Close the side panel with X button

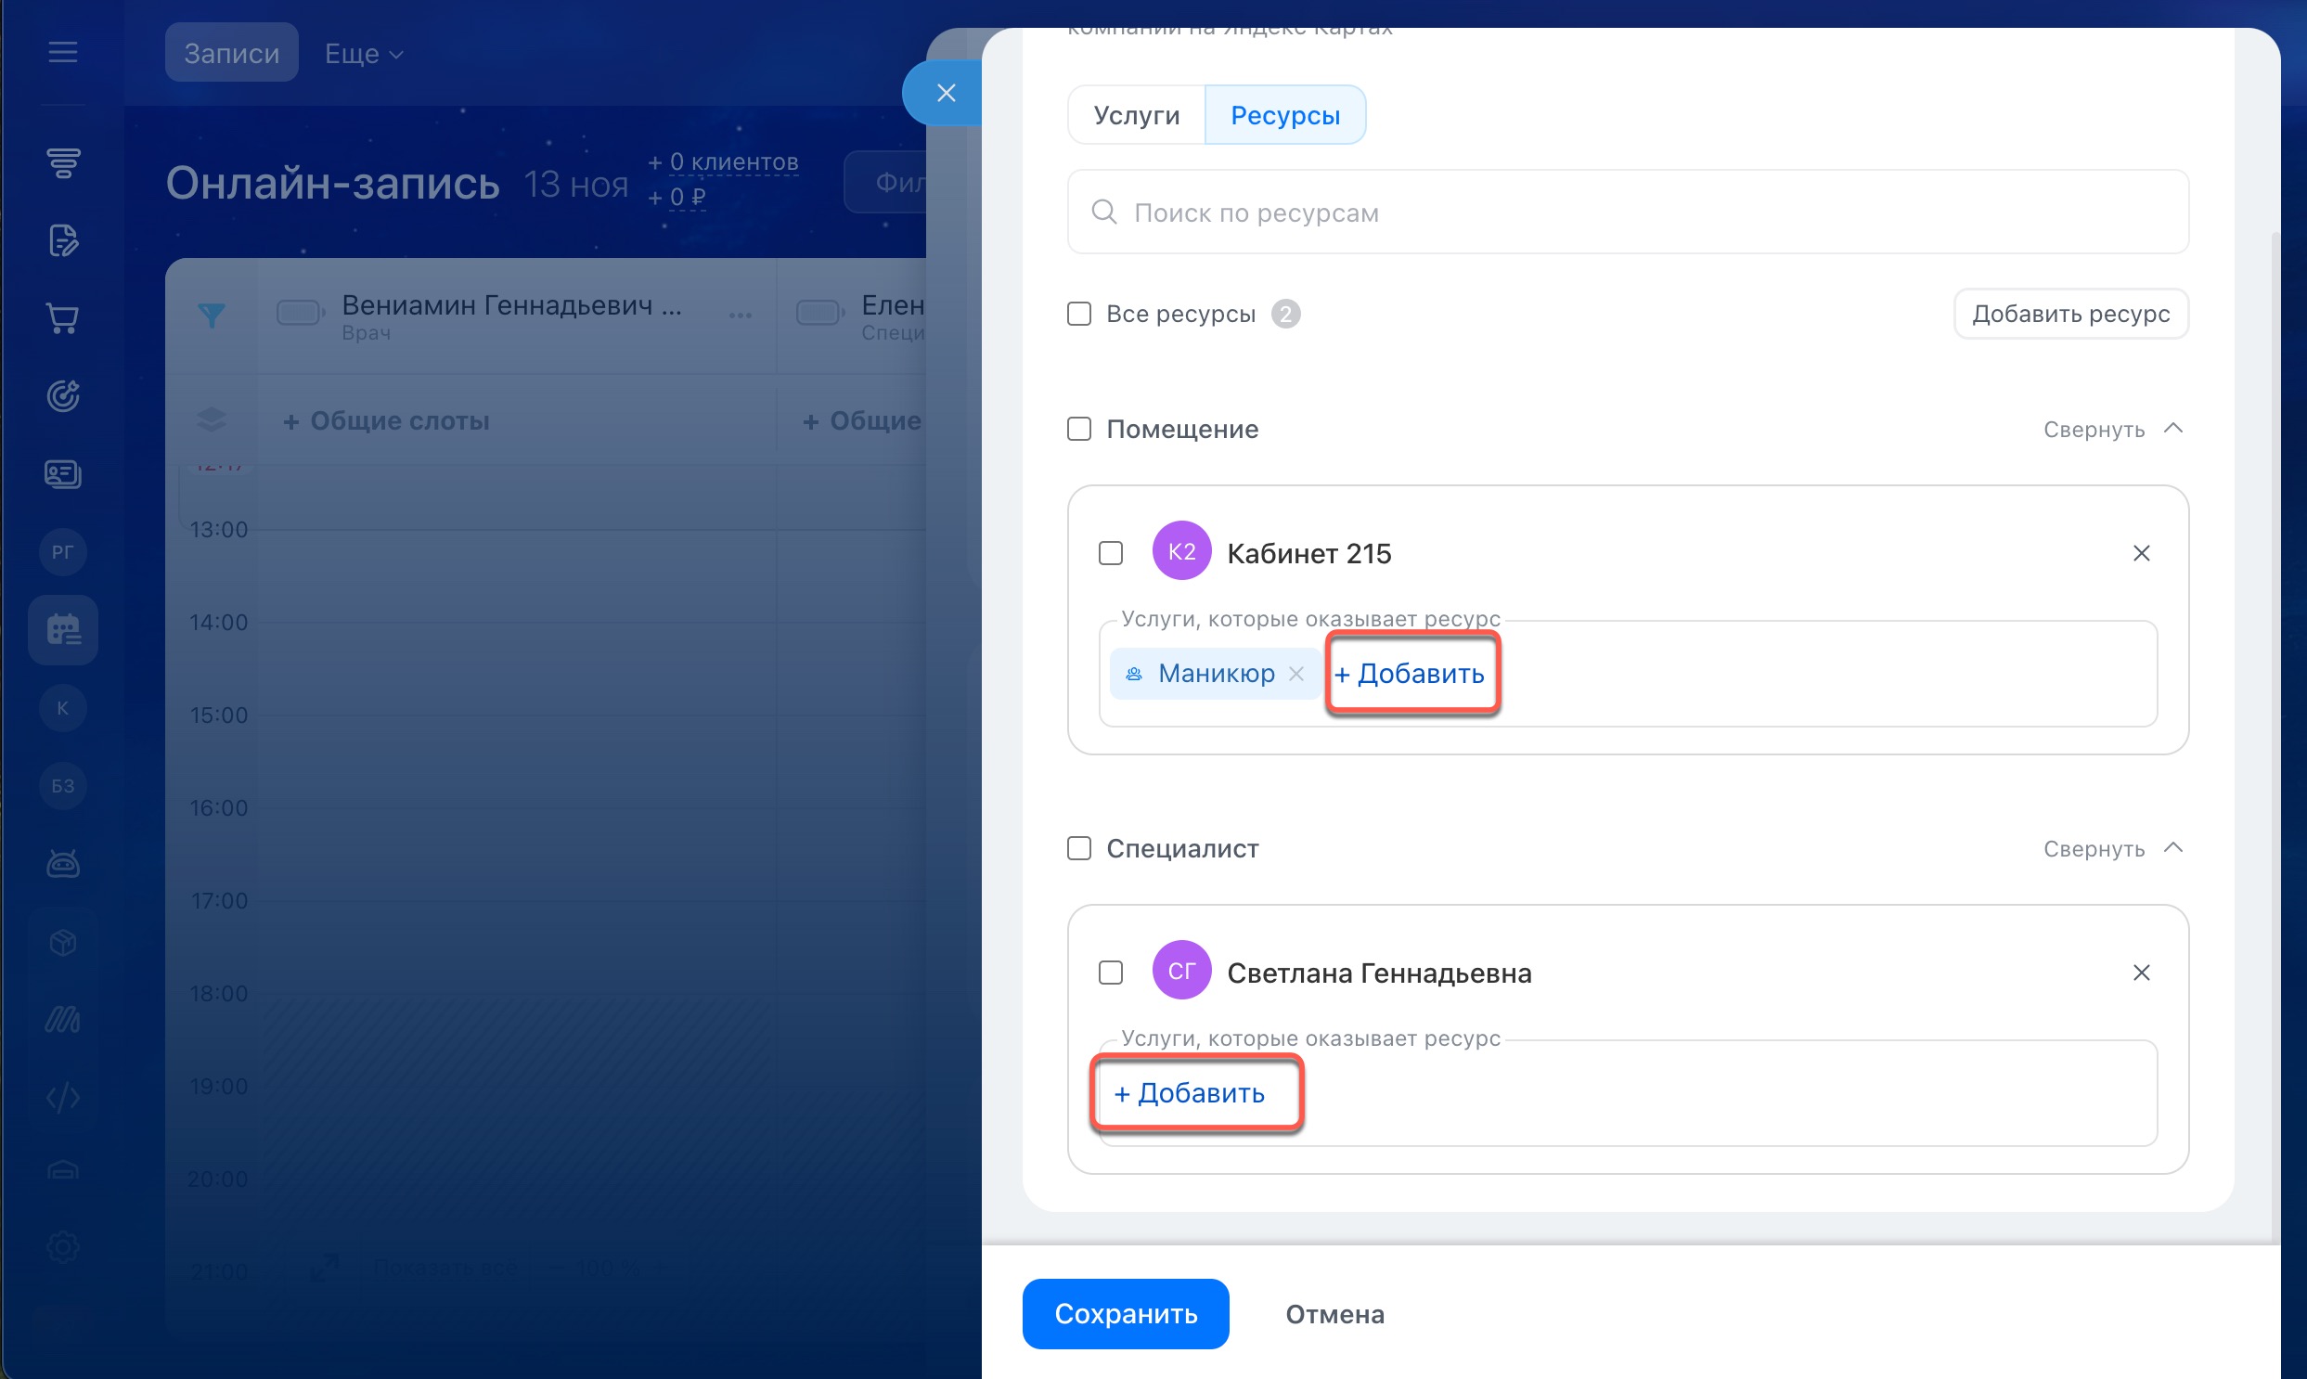(945, 93)
